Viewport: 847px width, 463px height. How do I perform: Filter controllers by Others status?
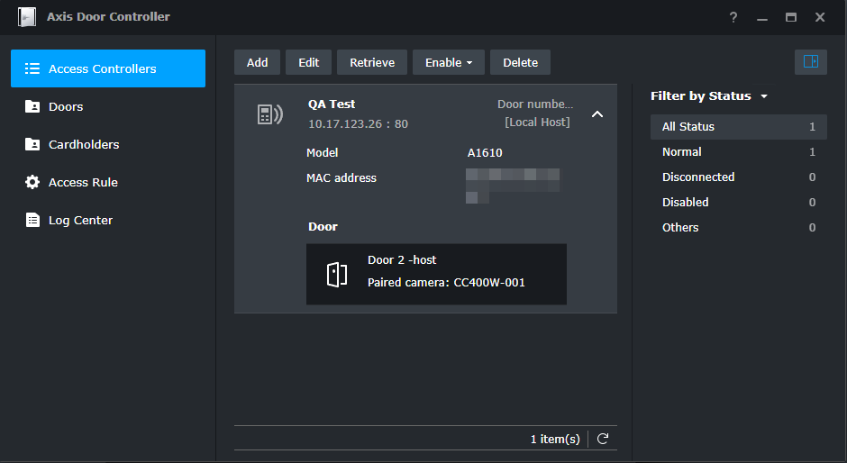tap(739, 228)
